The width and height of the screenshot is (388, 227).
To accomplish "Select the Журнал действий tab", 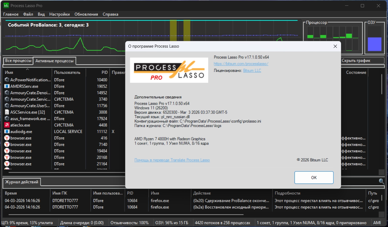I will click(x=22, y=182).
